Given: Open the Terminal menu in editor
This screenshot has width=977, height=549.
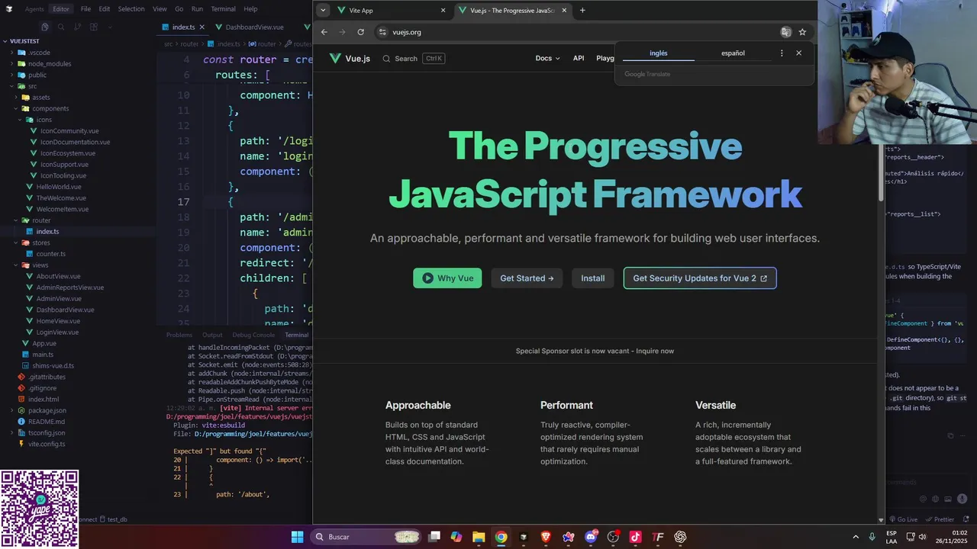Looking at the screenshot, I should pyautogui.click(x=223, y=9).
